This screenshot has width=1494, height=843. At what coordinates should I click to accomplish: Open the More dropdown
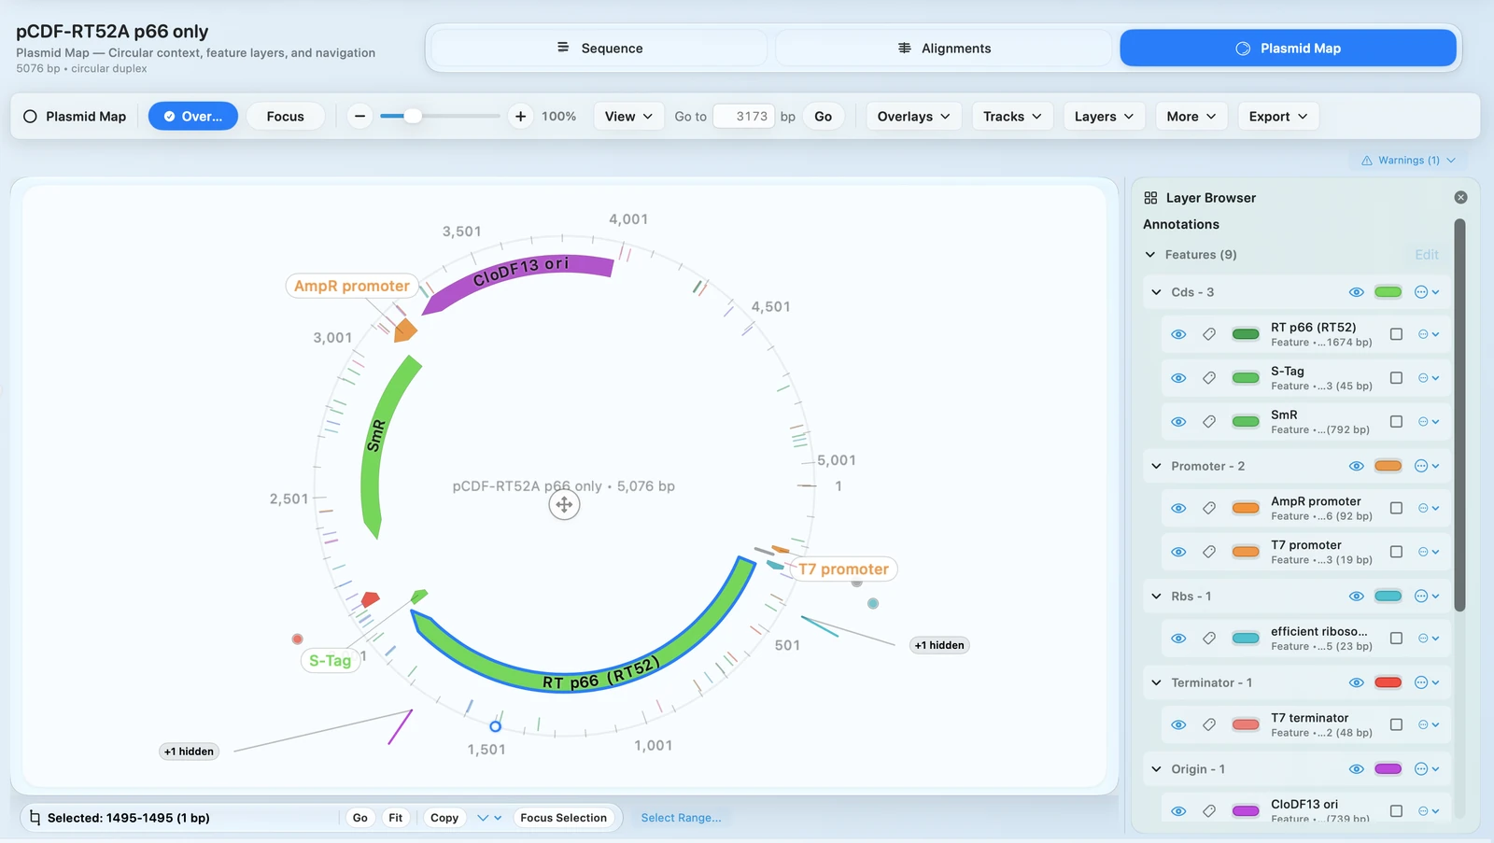pyautogui.click(x=1191, y=117)
